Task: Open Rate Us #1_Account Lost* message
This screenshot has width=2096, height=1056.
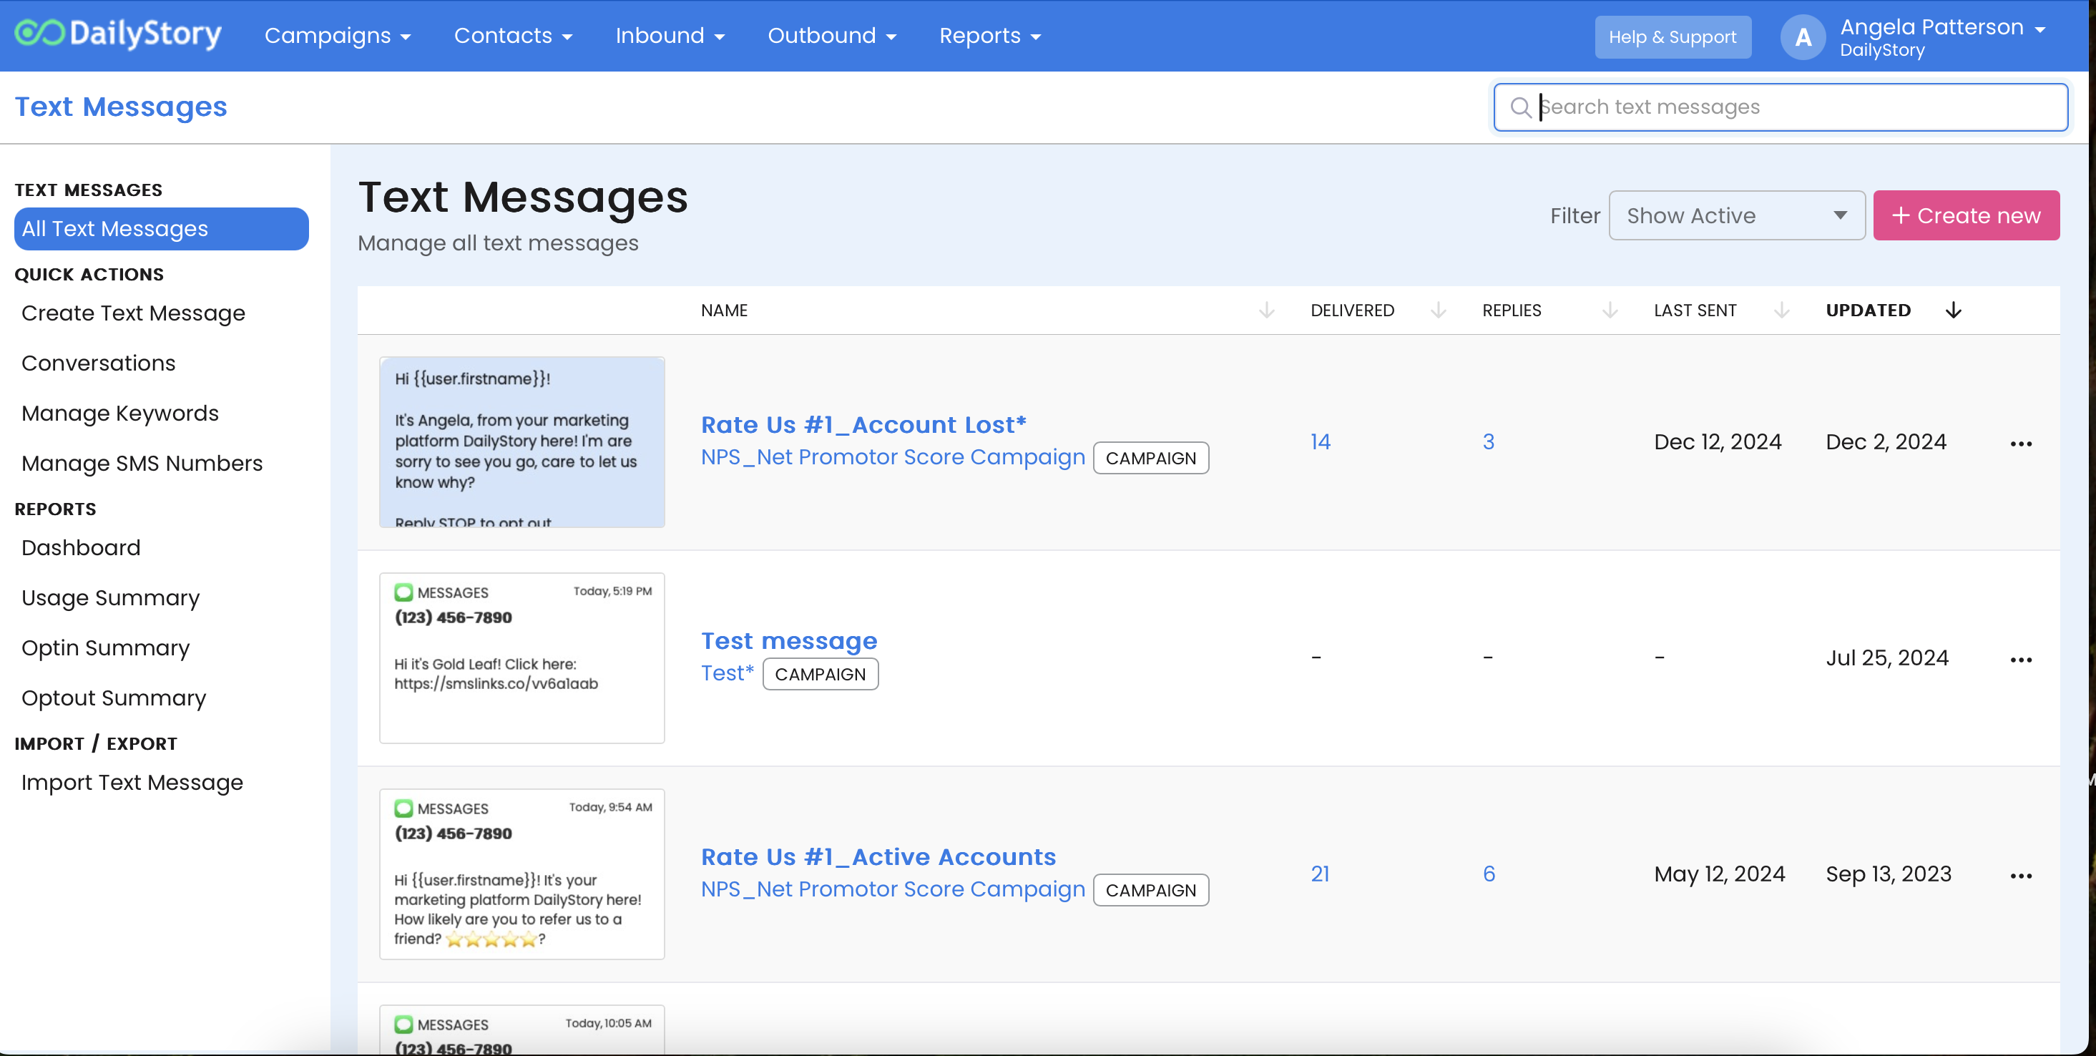Action: pos(863,425)
